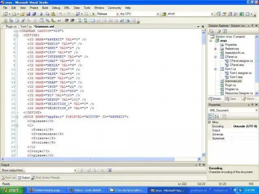Collapse the Misc category in Properties
259x194 pixels.
click(210, 122)
